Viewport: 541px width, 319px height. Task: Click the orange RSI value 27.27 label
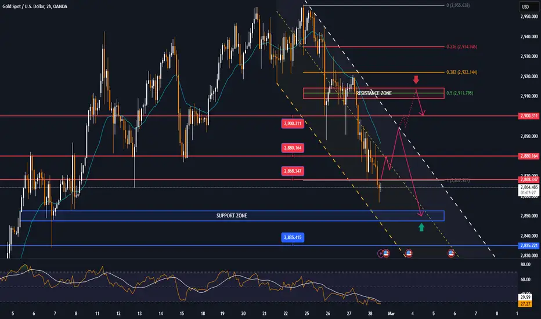[x=525, y=304]
